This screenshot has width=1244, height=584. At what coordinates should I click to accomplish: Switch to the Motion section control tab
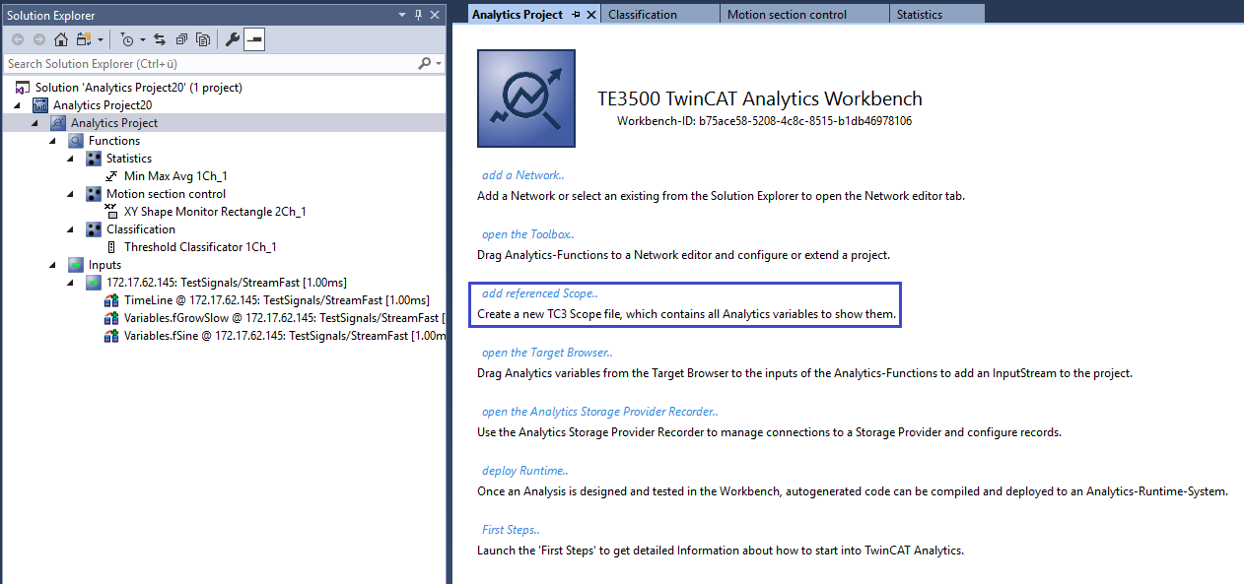(x=802, y=15)
